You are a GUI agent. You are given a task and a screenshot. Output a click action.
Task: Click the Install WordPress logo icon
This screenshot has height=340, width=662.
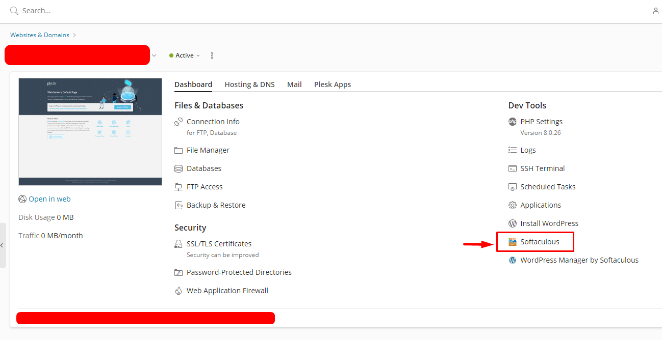pos(513,223)
